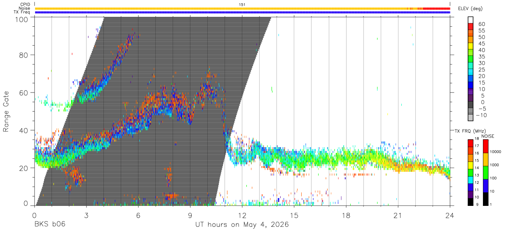The width and height of the screenshot is (506, 233).
Task: Click the 35 label on ELEV colorbar
Action: point(482,57)
